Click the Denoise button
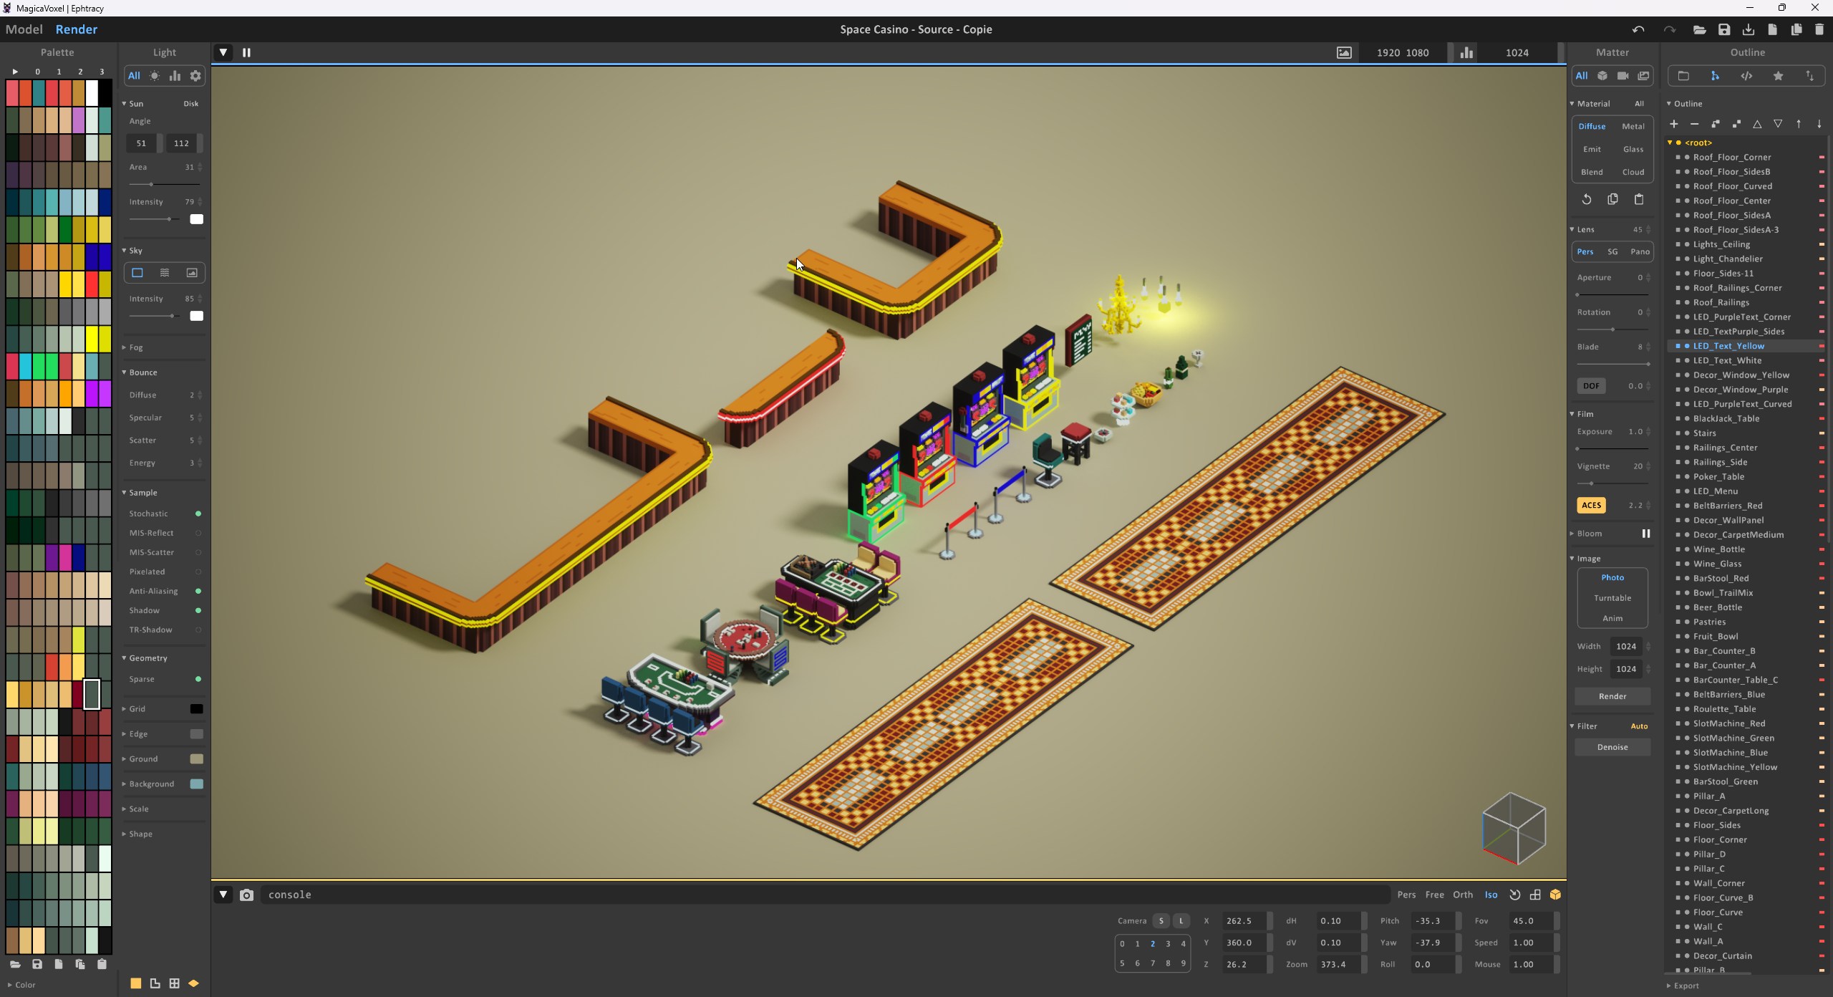1833x997 pixels. [x=1612, y=747]
